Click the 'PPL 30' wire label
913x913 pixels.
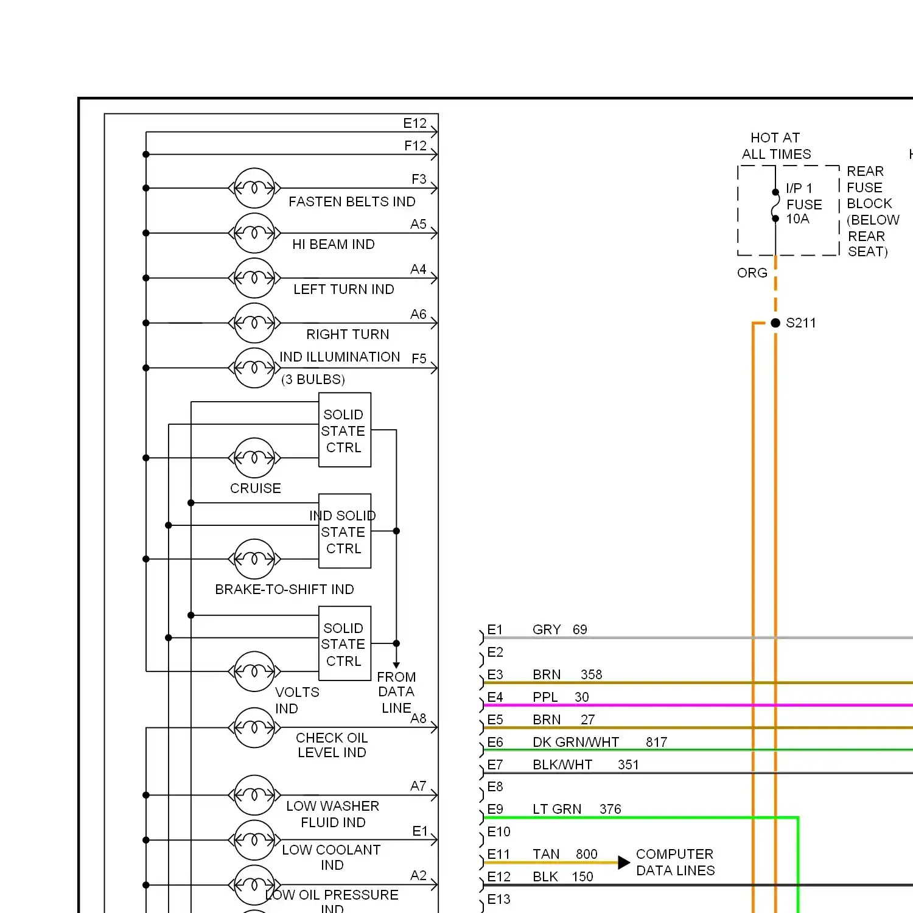click(x=561, y=697)
